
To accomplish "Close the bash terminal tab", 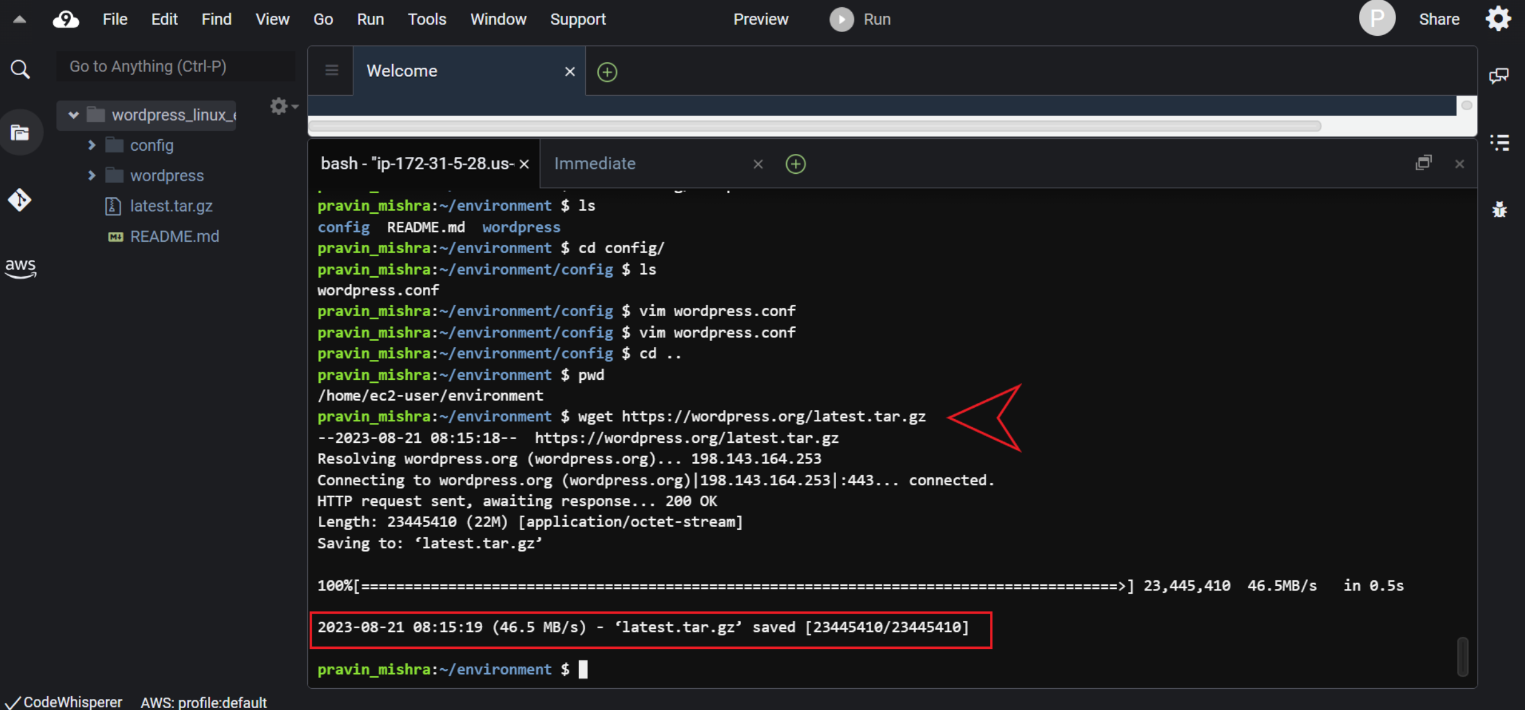I will click(x=524, y=164).
